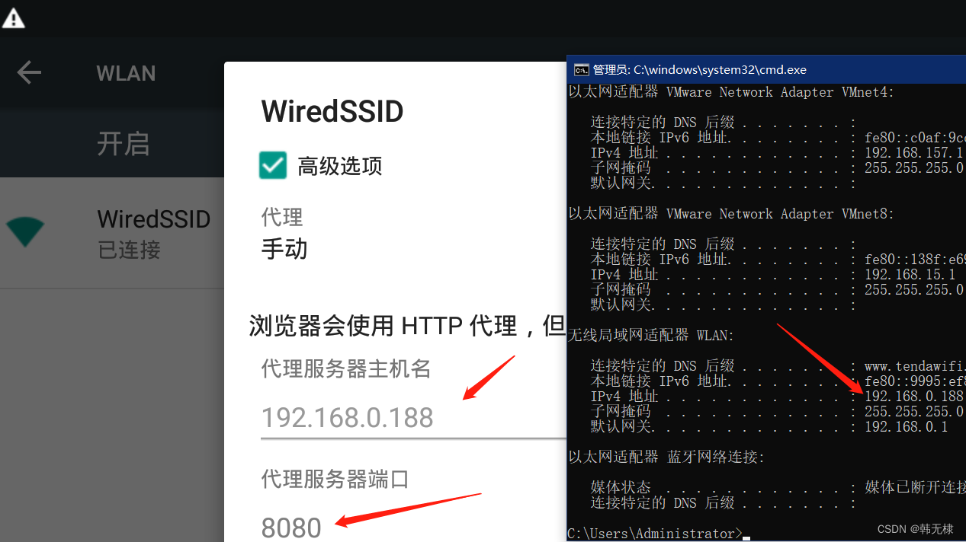Click the cmd window title bar

point(766,69)
